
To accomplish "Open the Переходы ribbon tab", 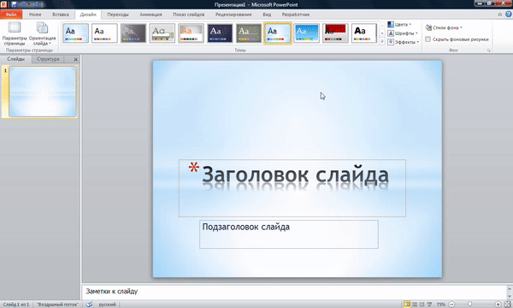I will pos(118,15).
